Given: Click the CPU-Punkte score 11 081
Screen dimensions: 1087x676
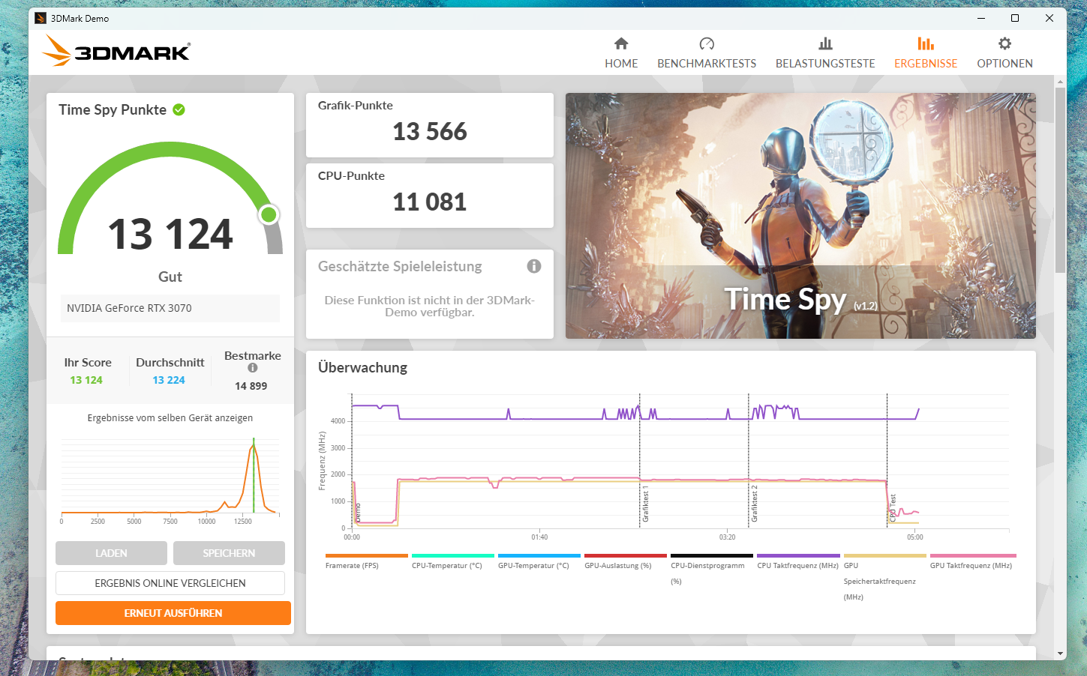Looking at the screenshot, I should point(430,202).
